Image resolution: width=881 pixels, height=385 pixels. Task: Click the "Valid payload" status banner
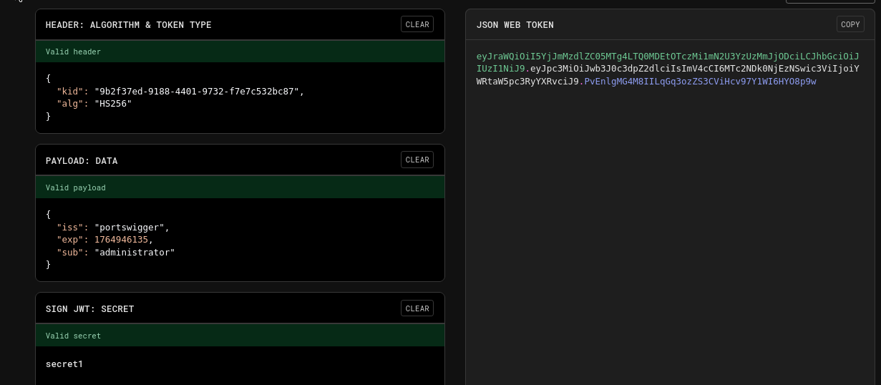click(75, 187)
